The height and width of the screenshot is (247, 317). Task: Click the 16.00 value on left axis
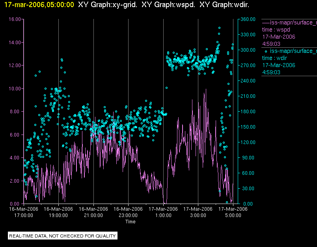(x=15, y=19)
